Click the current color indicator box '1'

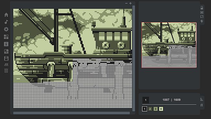(x=146, y=100)
